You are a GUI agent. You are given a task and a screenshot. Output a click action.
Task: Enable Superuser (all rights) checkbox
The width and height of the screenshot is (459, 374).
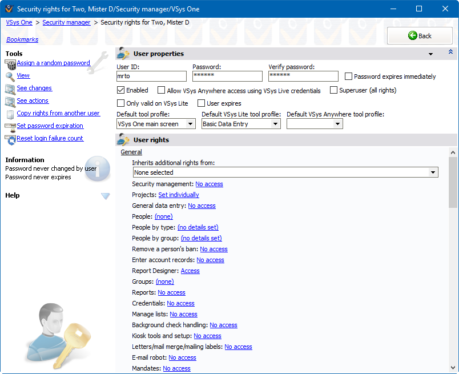pyautogui.click(x=333, y=90)
